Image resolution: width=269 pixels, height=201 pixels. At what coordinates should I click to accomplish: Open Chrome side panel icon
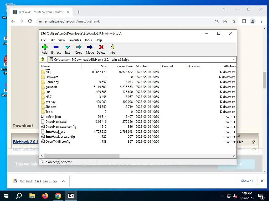click(x=244, y=21)
